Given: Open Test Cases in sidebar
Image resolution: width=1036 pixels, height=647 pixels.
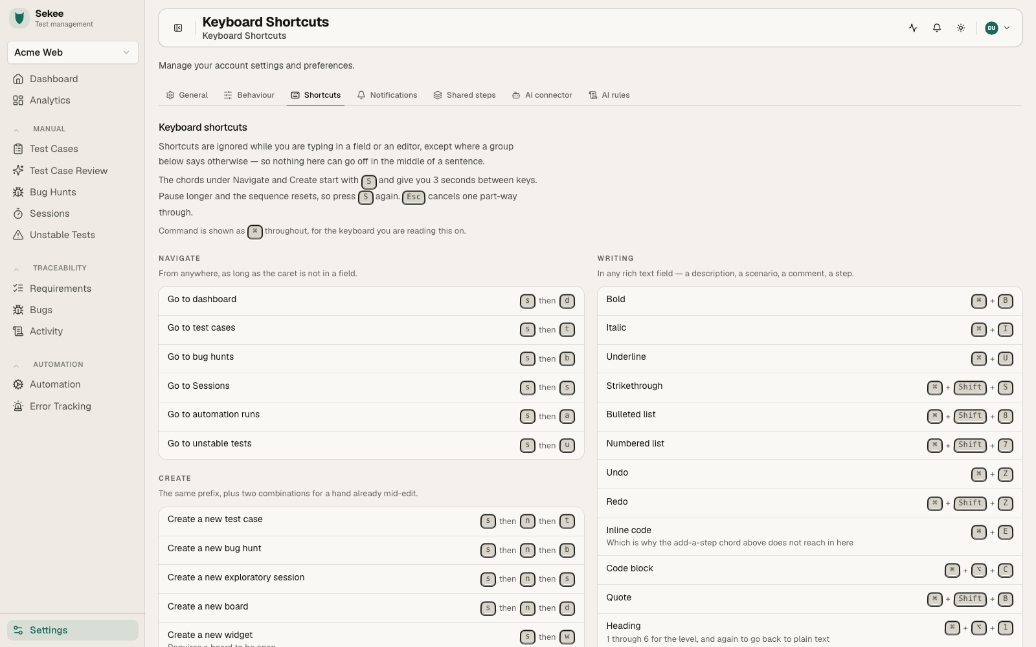Looking at the screenshot, I should coord(73,149).
